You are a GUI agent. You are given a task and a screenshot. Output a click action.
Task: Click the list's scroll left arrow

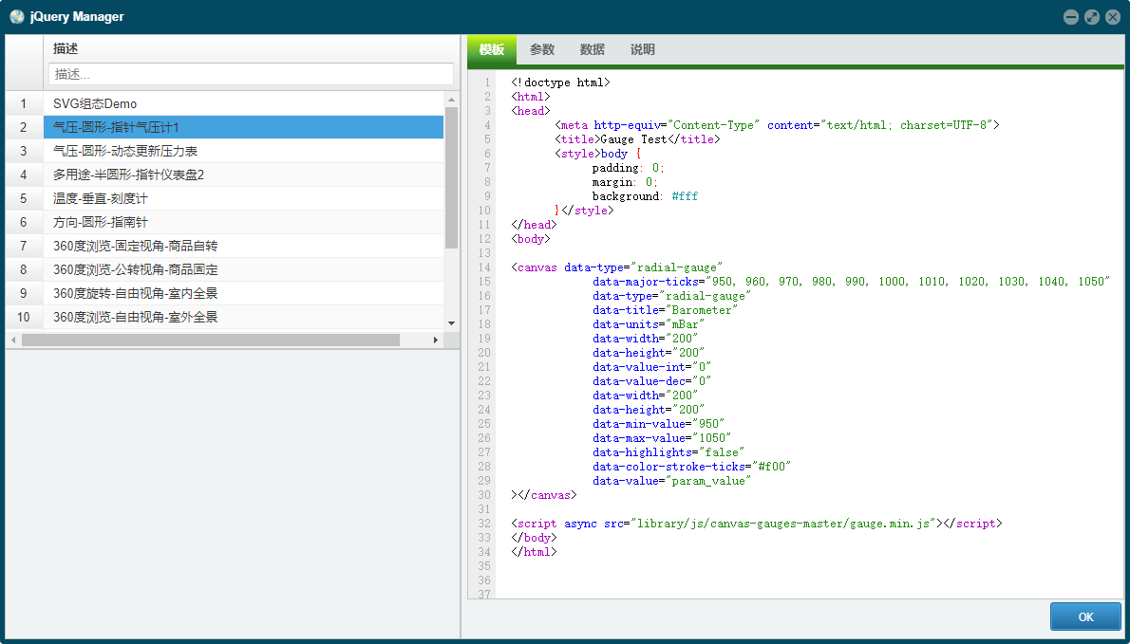[x=13, y=340]
